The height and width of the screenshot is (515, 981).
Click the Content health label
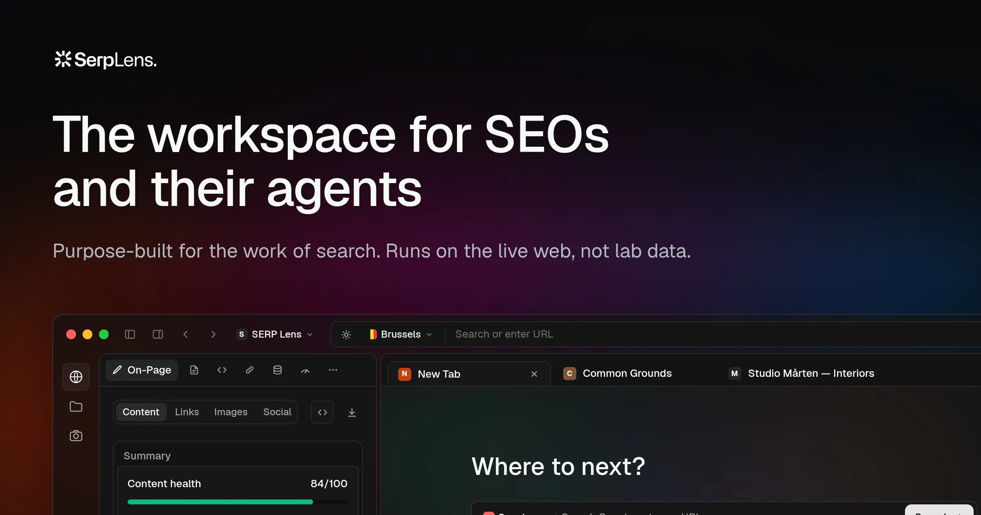[164, 484]
